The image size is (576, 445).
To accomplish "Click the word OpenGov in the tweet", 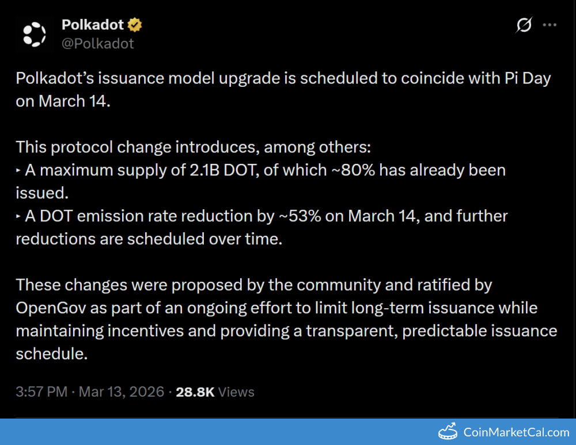I will point(52,308).
